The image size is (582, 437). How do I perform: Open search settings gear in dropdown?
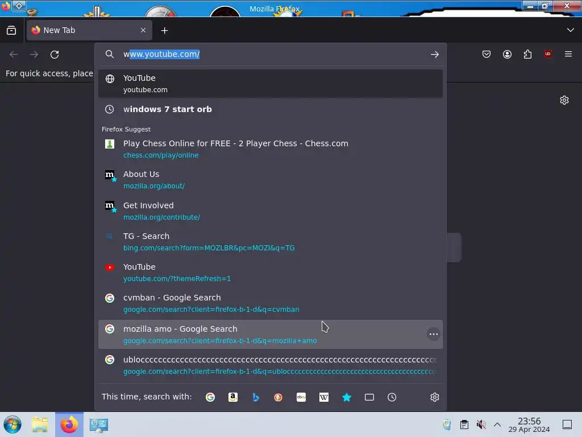[x=435, y=397]
